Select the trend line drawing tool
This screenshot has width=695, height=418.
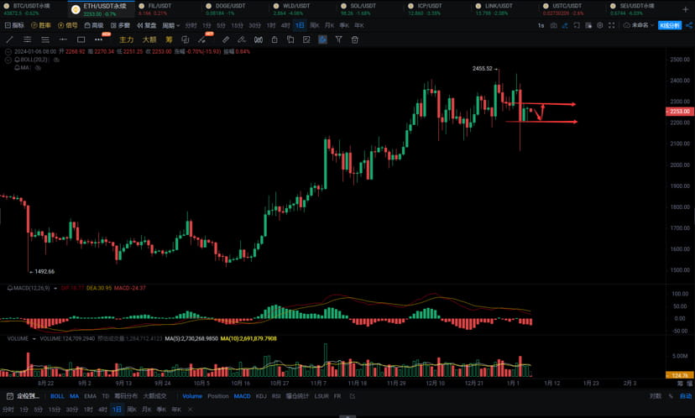click(9, 40)
